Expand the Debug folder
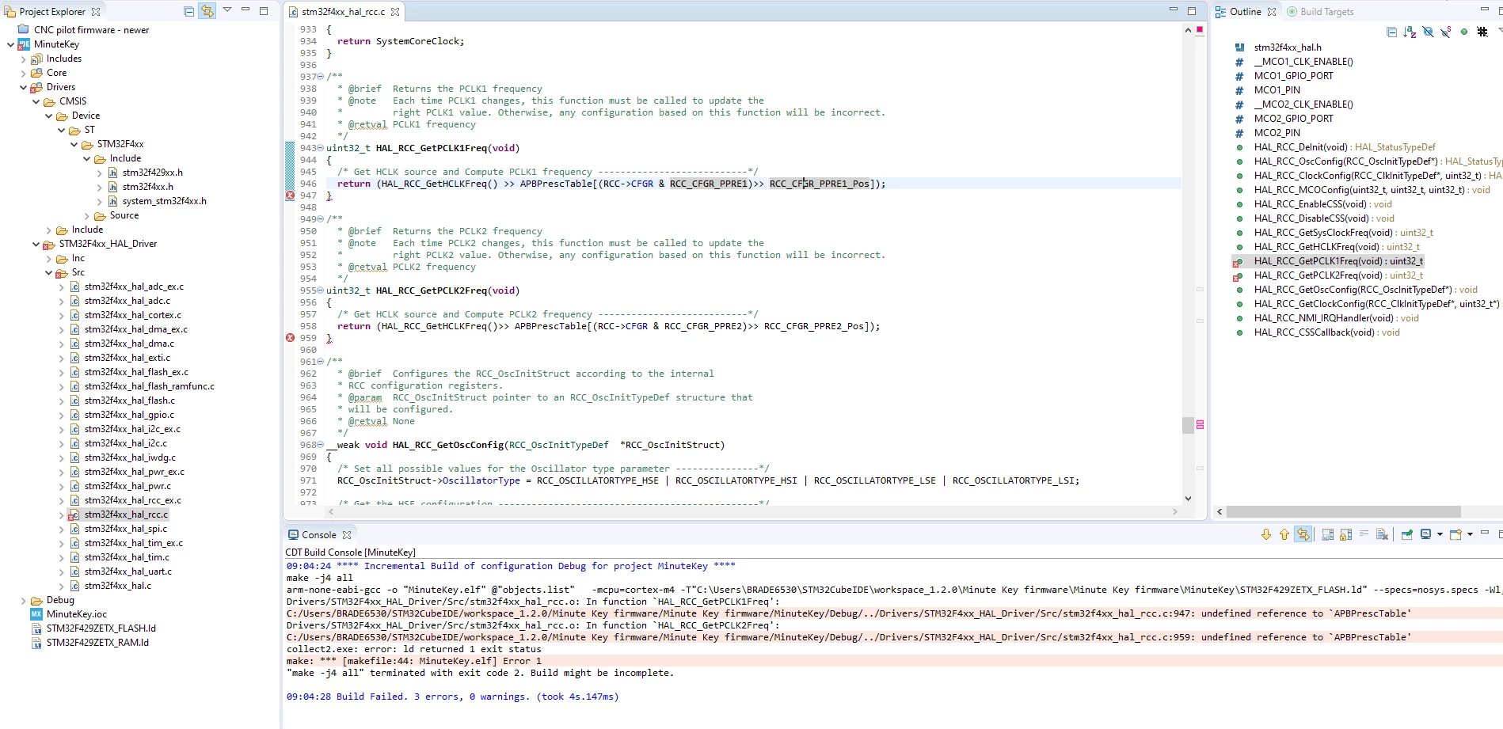The image size is (1503, 729). click(x=23, y=600)
